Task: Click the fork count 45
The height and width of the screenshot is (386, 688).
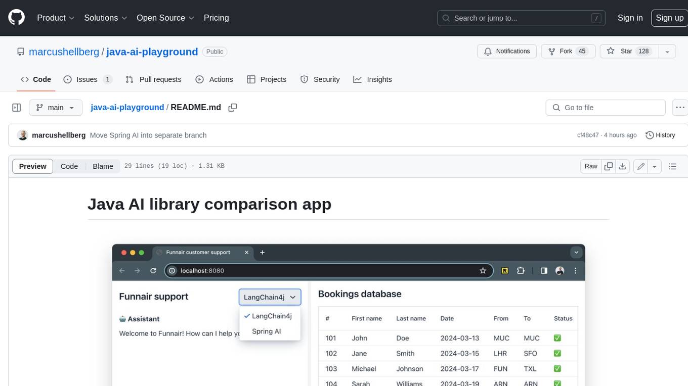Action: click(582, 51)
